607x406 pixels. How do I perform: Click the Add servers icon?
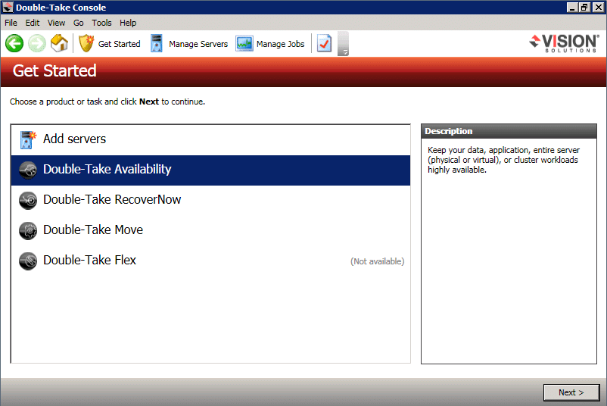(x=28, y=139)
